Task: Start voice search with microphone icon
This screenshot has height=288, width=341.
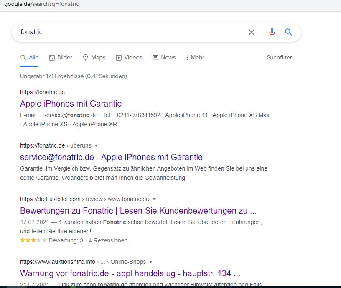Action: (x=272, y=32)
